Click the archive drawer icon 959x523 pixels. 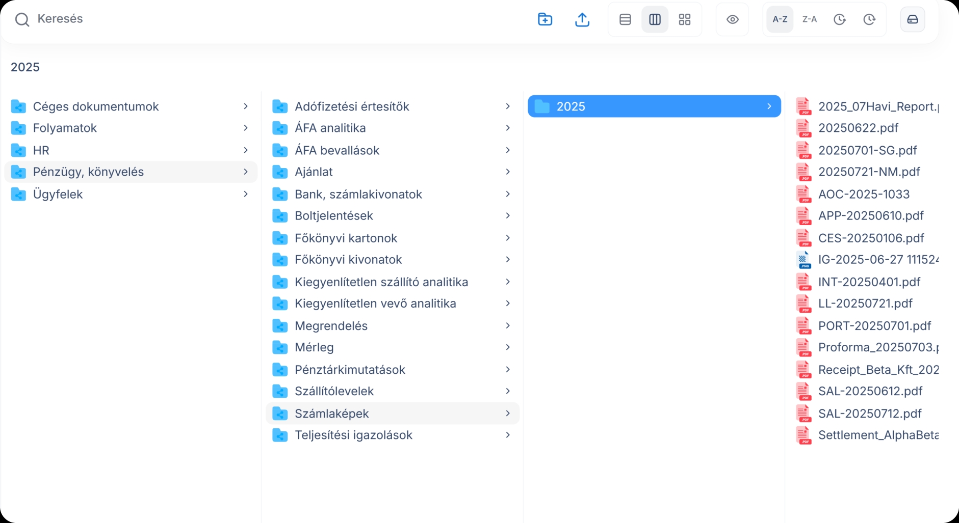pyautogui.click(x=912, y=19)
